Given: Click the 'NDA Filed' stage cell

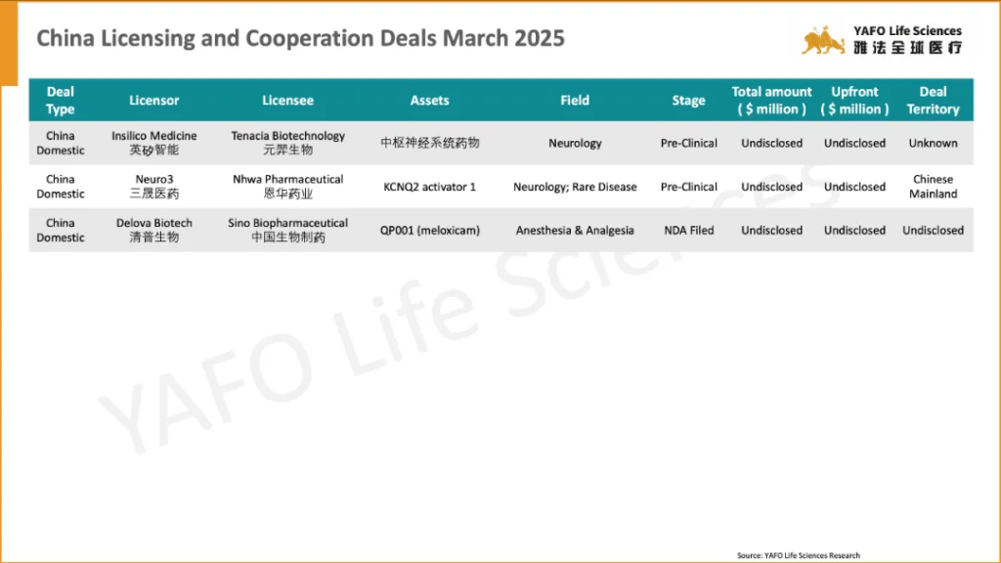Looking at the screenshot, I should [x=688, y=231].
